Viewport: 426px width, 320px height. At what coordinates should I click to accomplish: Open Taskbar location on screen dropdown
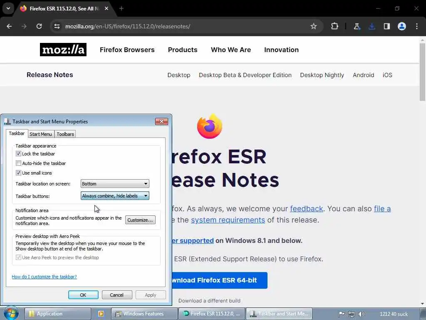(x=115, y=184)
